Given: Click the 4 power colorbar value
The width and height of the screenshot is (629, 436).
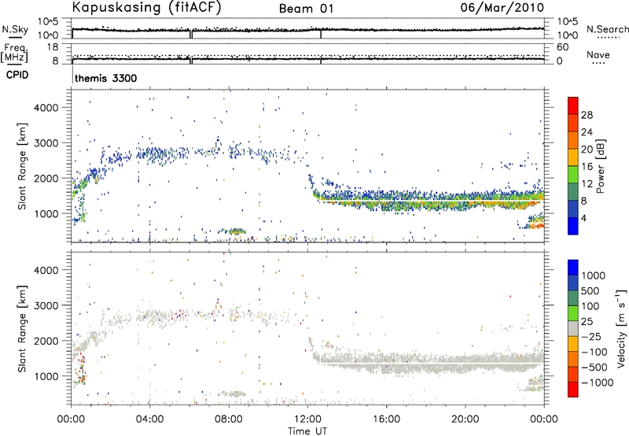Looking at the screenshot, I should pos(584,218).
